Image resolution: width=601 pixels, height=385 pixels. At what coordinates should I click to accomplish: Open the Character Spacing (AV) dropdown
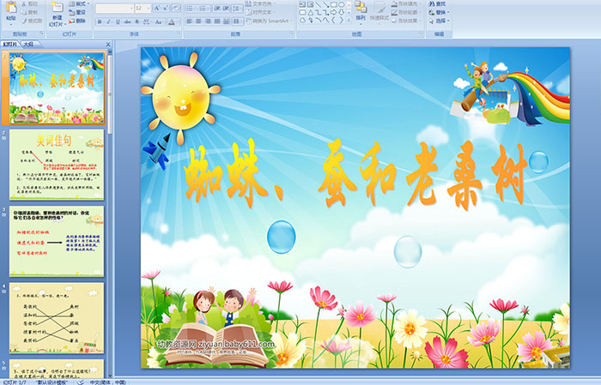click(147, 21)
